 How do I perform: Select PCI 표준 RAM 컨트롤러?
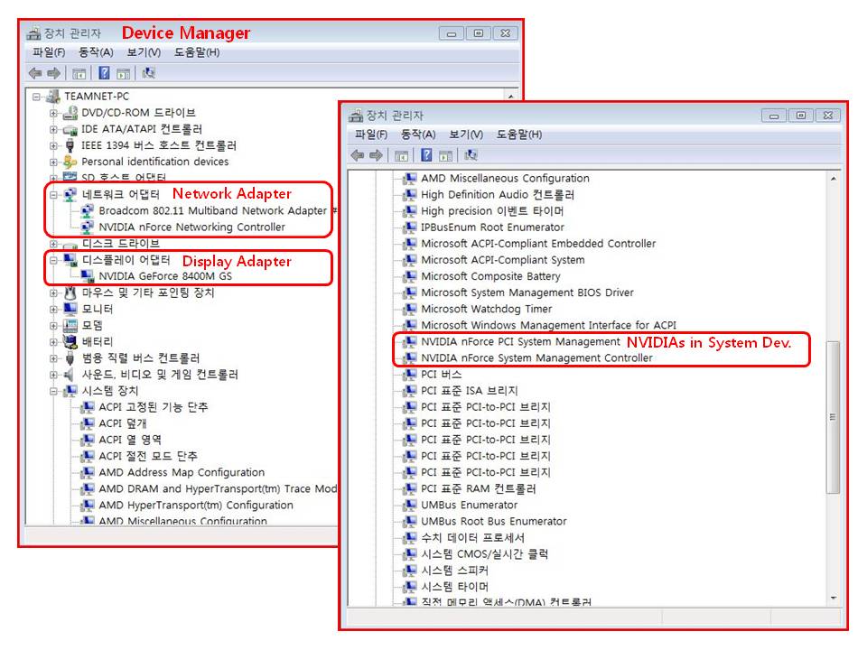point(479,488)
